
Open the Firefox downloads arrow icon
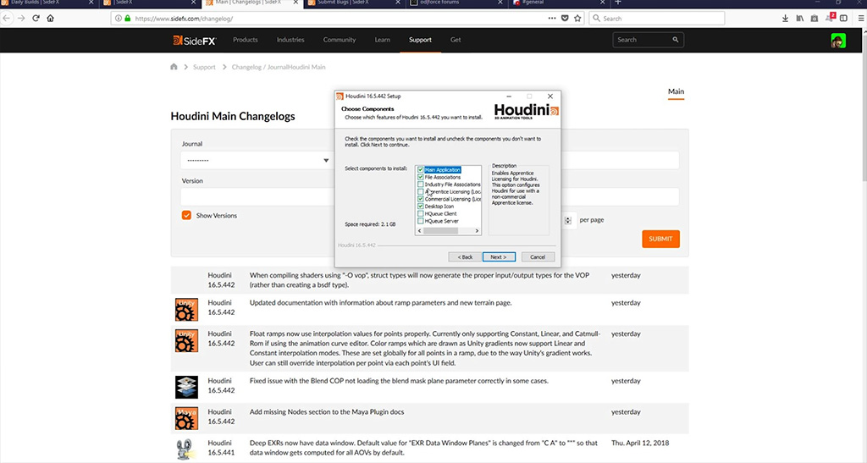(x=785, y=18)
